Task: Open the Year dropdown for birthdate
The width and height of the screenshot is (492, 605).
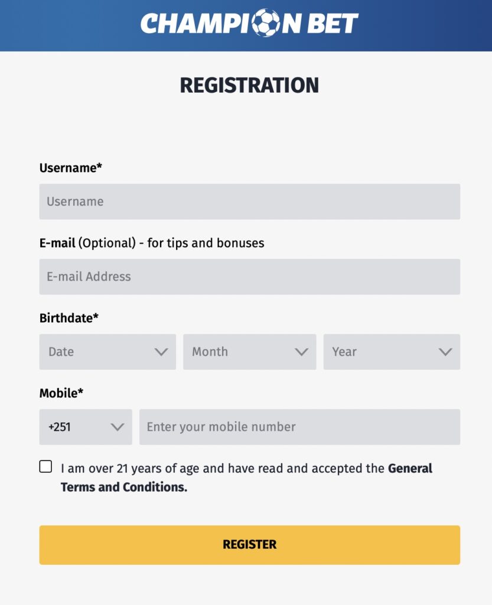Action: coord(392,352)
